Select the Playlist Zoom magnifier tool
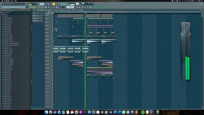Image resolution: width=204 pixels, height=115 pixels. tap(49, 10)
